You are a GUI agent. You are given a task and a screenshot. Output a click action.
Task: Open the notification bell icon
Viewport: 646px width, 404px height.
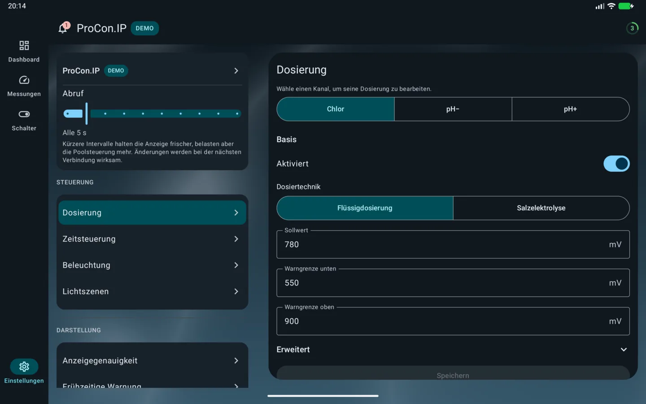(63, 28)
